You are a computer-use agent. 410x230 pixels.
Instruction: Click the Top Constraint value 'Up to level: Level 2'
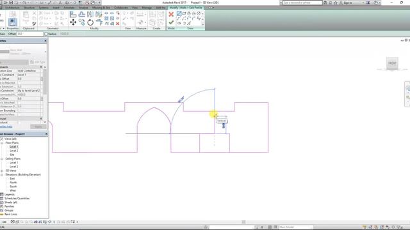pos(29,91)
